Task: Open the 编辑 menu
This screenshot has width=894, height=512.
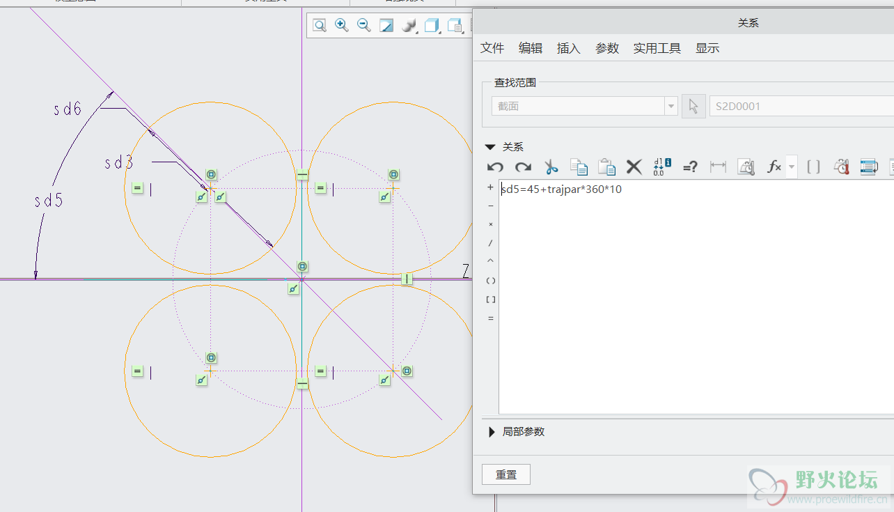Action: (531, 48)
